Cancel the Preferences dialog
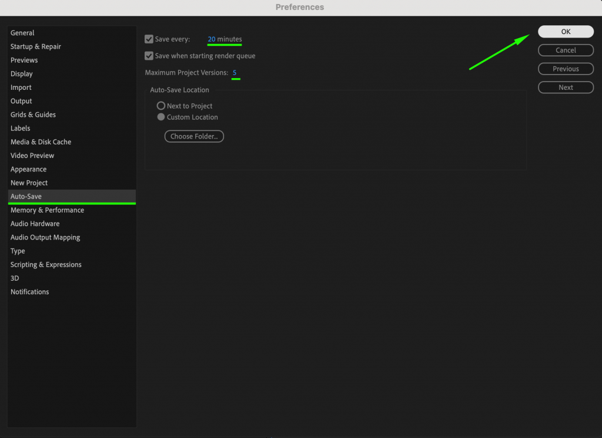This screenshot has width=602, height=438. [566, 50]
